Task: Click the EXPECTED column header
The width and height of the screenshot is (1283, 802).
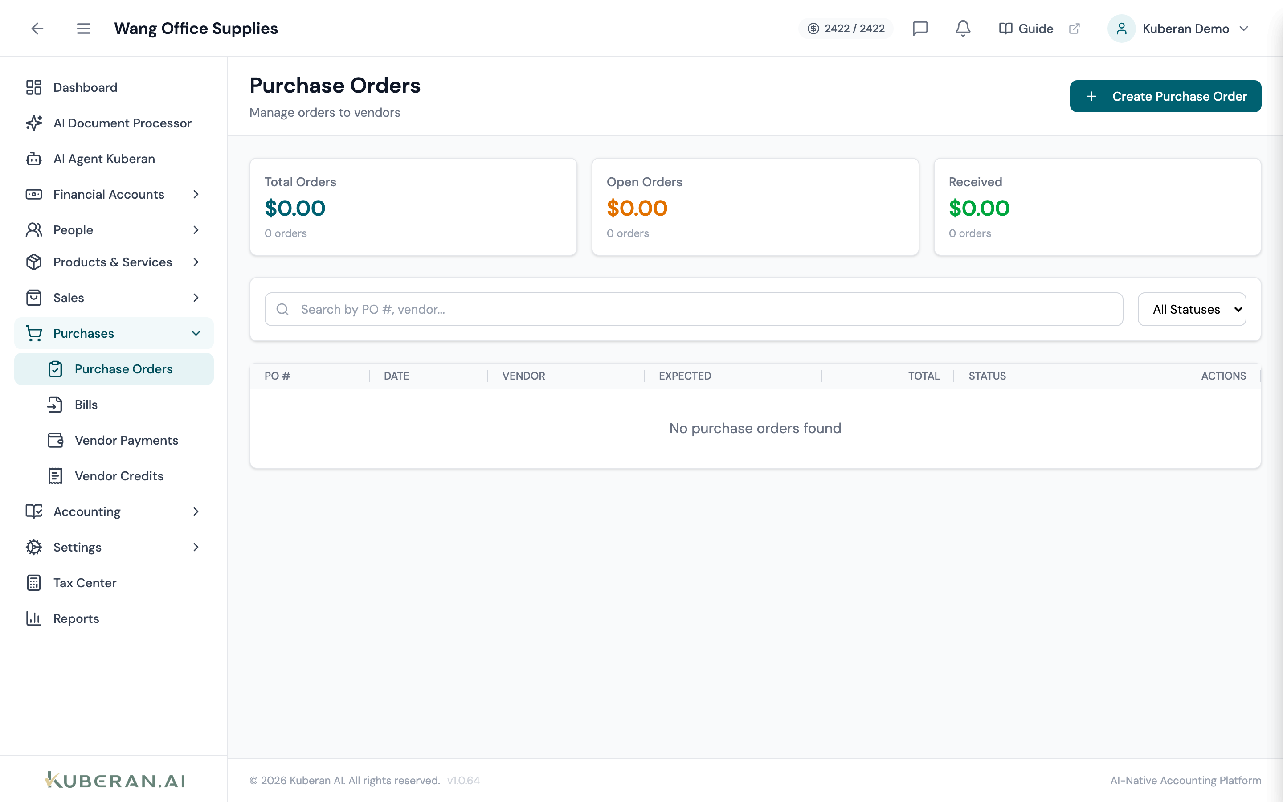Action: (684, 376)
